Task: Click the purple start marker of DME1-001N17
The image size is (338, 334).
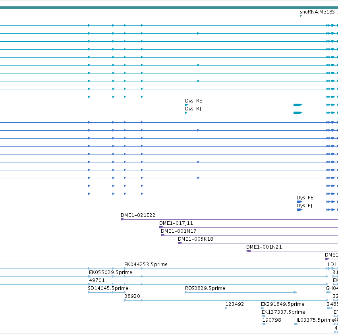Action: tap(163, 235)
